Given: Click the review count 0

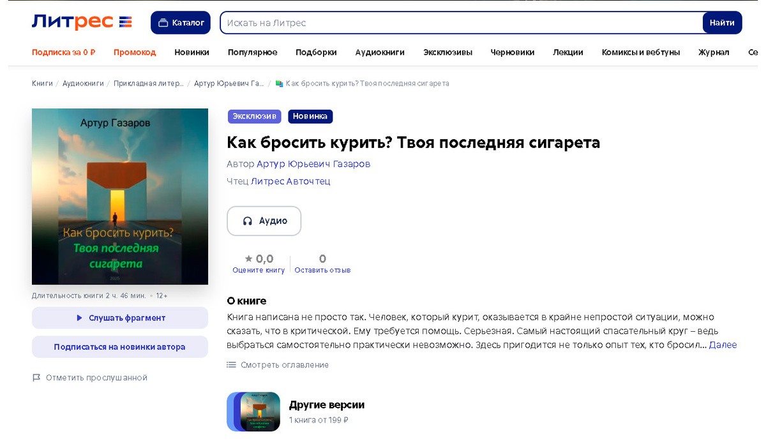Looking at the screenshot, I should [322, 258].
